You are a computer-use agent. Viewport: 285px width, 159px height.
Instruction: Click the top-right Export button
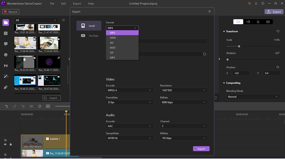274,12
